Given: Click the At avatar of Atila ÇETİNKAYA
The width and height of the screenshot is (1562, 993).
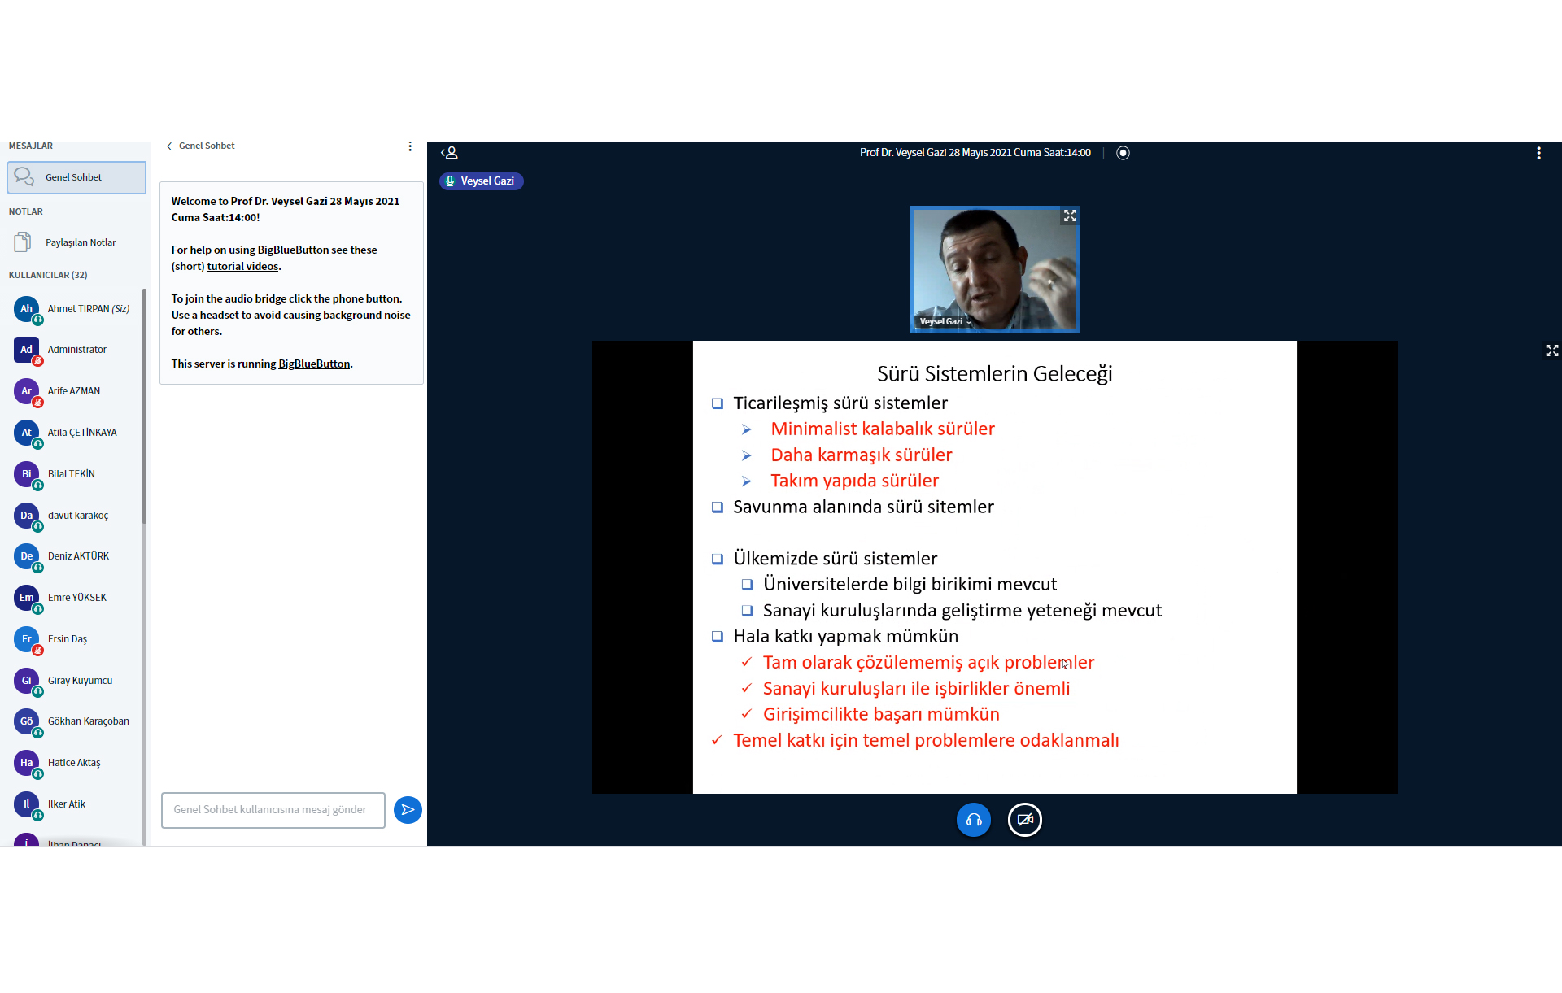Looking at the screenshot, I should click(26, 433).
